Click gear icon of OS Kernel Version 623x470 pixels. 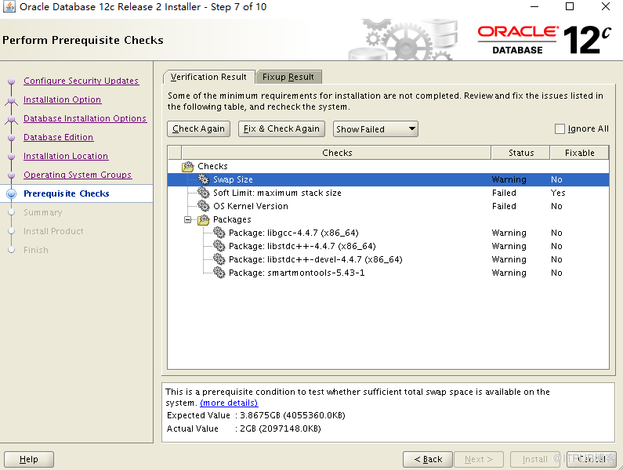click(204, 206)
